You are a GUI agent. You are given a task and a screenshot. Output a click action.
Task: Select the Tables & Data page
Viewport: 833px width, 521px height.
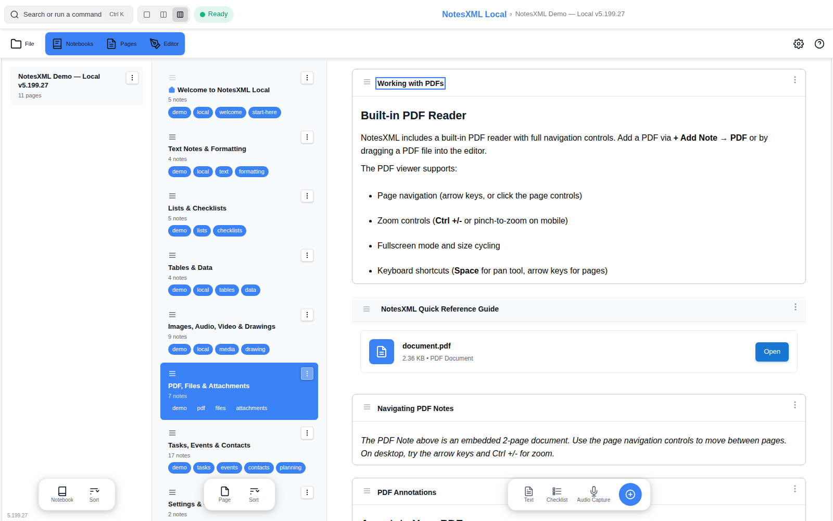pos(239,274)
